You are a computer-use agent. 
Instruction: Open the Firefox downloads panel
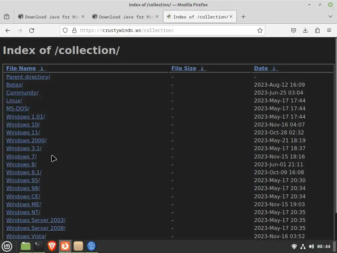305,30
